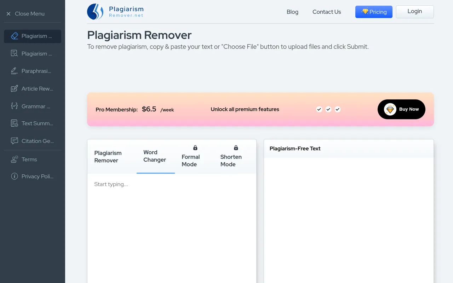Open Citation Generator label from sidebar
453x283 pixels.
tap(38, 141)
